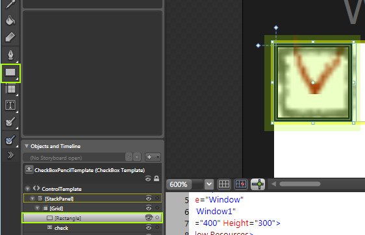This screenshot has height=235, width=365.
Task: Click the No Storyboard open field
Action: pos(74,158)
